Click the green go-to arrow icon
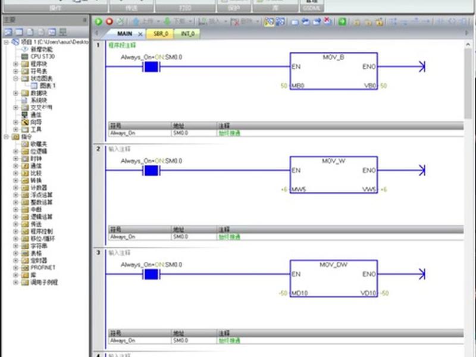This screenshot has width=476, height=357. tap(342, 21)
